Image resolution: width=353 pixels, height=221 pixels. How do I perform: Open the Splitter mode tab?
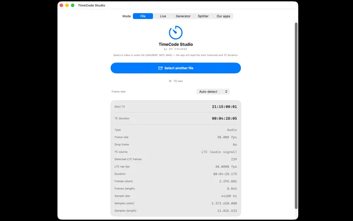click(203, 16)
